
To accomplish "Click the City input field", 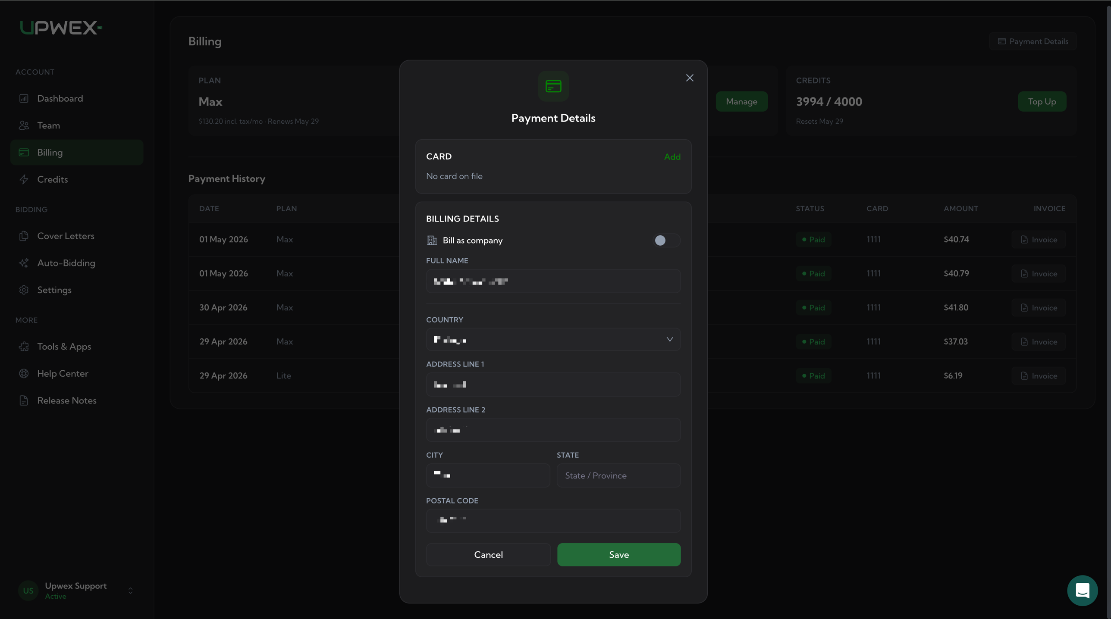I will [488, 475].
